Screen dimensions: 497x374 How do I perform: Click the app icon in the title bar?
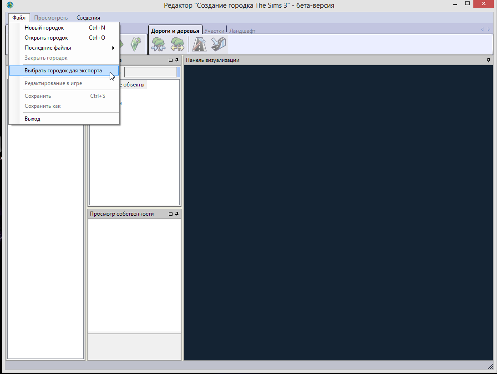(10, 5)
